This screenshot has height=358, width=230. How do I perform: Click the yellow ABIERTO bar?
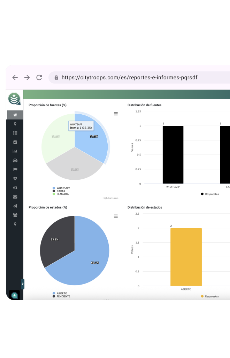click(x=186, y=257)
